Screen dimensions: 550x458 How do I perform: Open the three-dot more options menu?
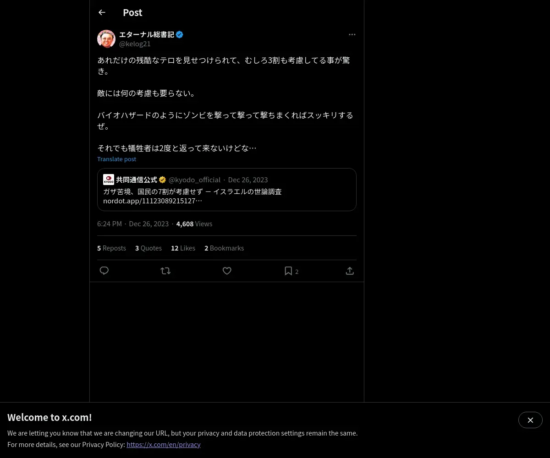tap(352, 34)
